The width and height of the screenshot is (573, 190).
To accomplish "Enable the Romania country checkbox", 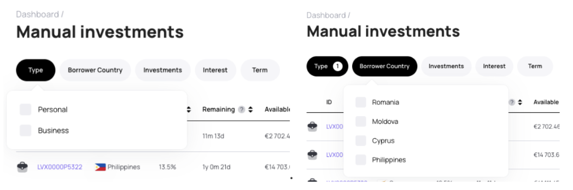I will [361, 102].
